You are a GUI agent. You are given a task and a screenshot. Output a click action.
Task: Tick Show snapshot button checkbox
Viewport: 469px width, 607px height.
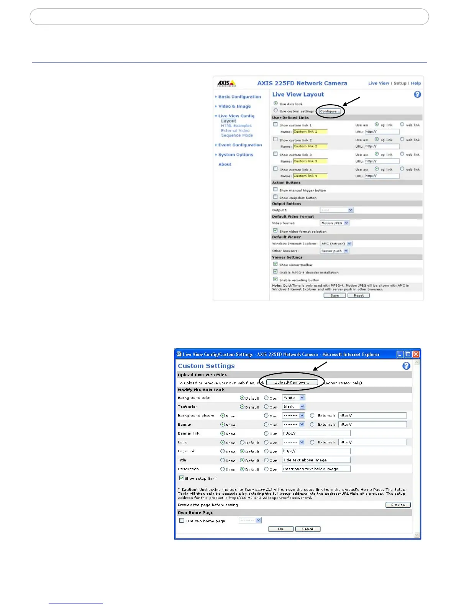[275, 197]
